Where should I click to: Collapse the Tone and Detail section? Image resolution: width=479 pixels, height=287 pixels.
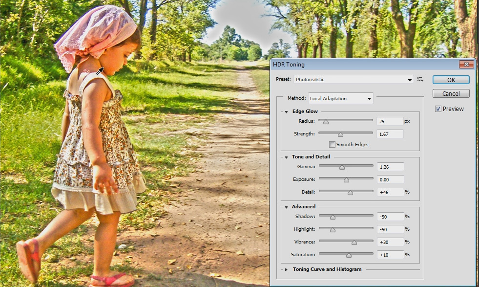[286, 157]
